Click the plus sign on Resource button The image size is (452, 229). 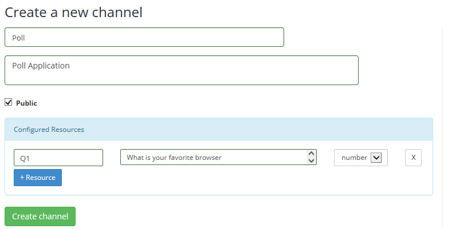point(22,178)
